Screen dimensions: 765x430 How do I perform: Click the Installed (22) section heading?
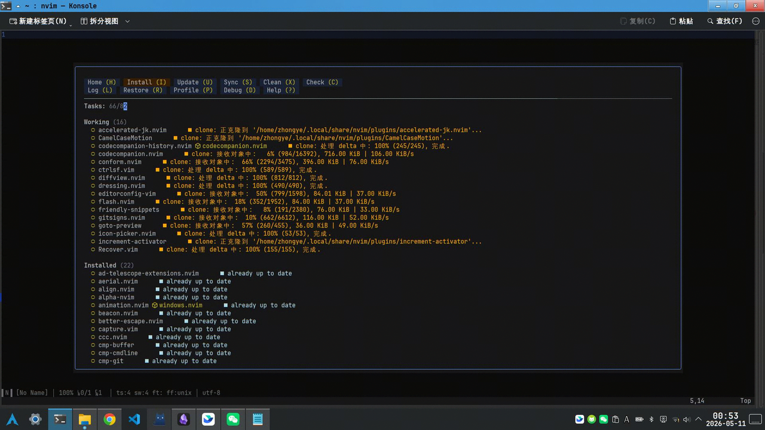pyautogui.click(x=109, y=265)
